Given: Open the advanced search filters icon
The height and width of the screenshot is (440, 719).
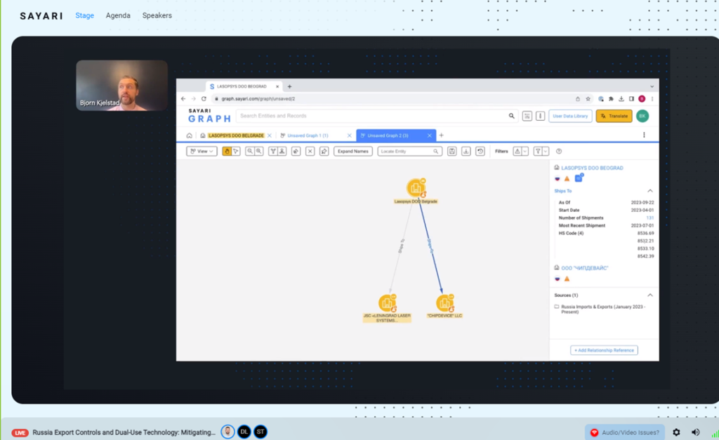Looking at the screenshot, I should 527,116.
